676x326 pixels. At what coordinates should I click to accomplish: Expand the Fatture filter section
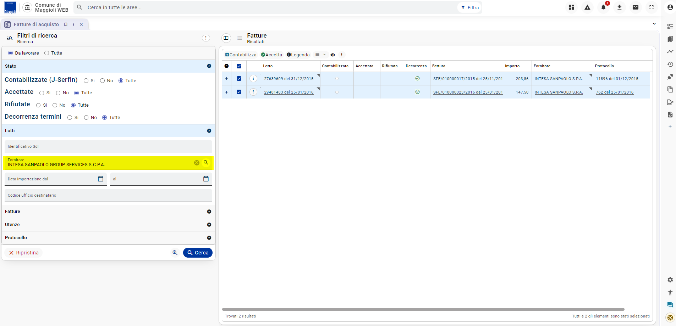109,212
